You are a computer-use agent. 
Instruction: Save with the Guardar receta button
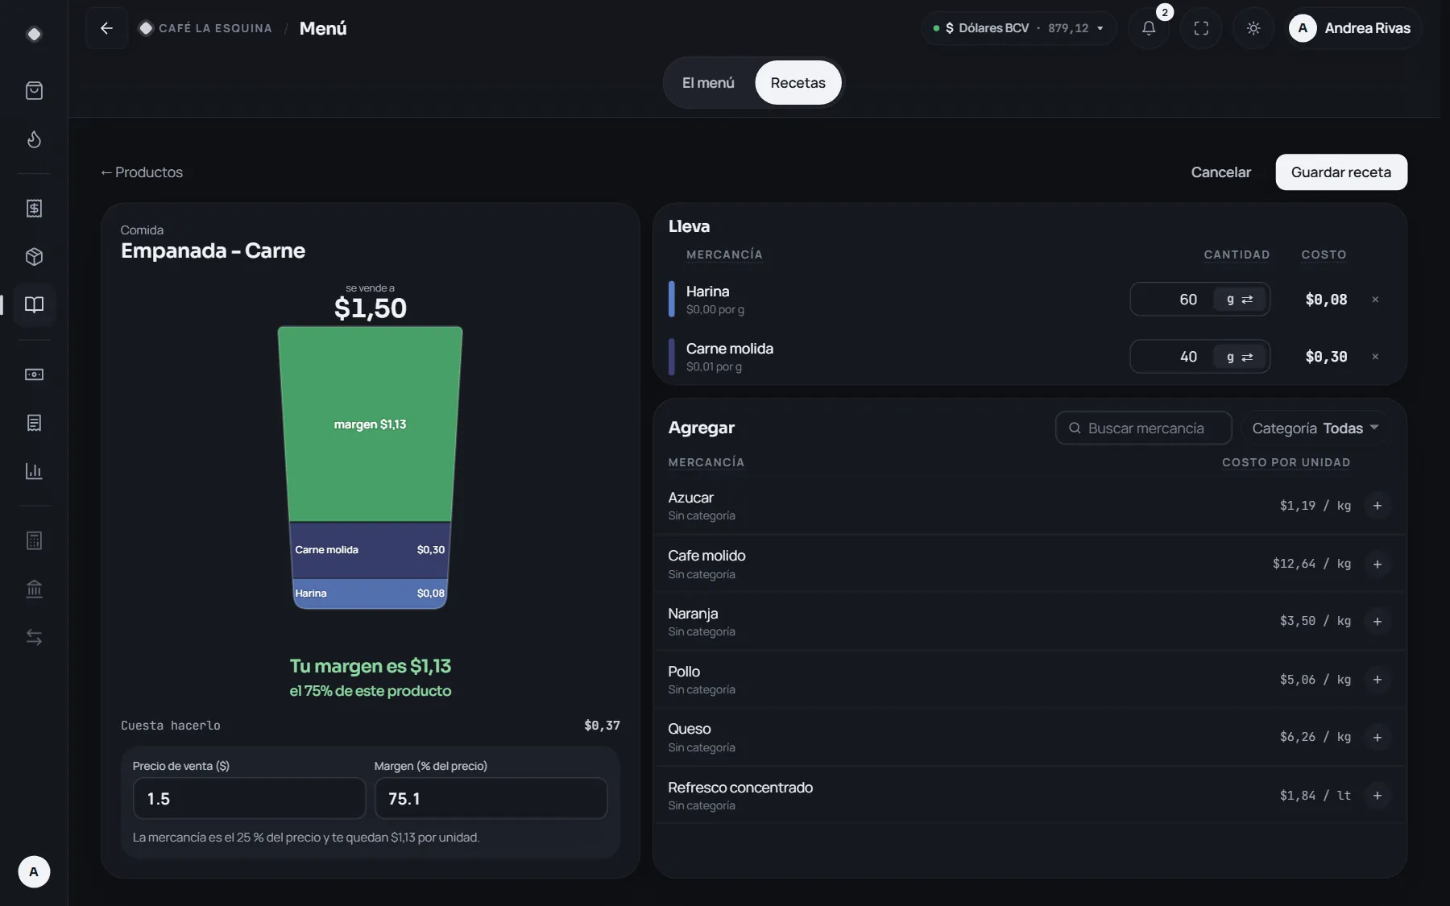pos(1340,172)
